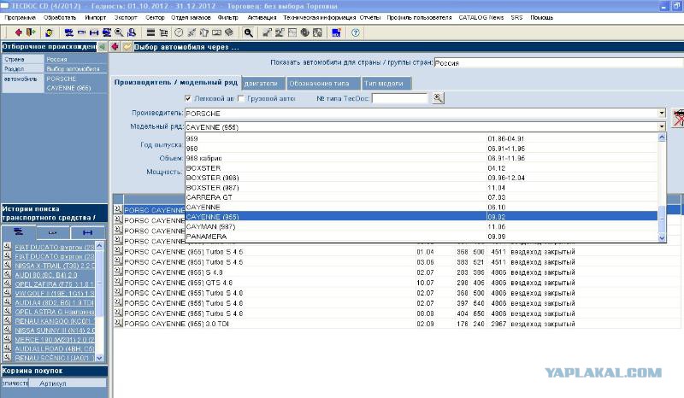
Task: Click the book icon in the toolbar
Action: pos(229,32)
